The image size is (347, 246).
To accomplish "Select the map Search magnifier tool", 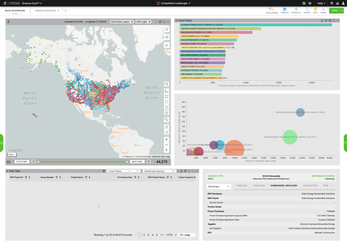I will click(166, 84).
